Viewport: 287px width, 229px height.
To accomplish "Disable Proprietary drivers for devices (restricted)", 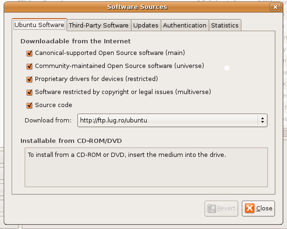I will tap(29, 79).
